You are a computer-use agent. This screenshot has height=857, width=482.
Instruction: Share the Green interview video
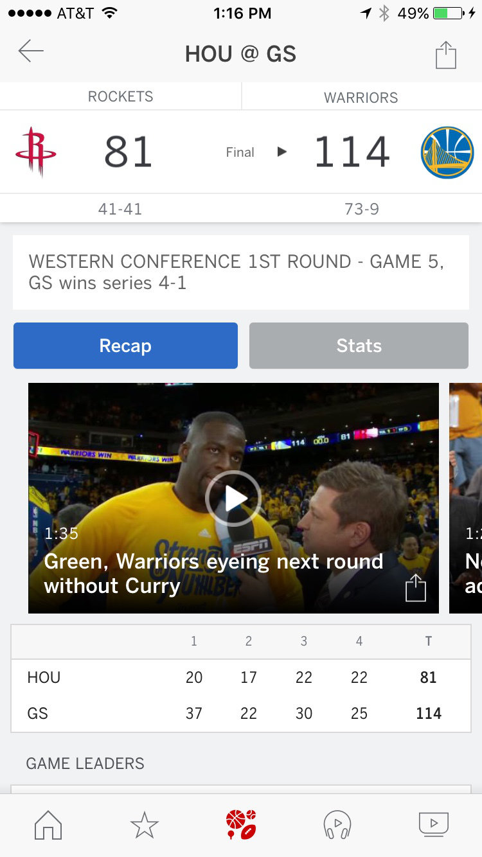click(416, 587)
